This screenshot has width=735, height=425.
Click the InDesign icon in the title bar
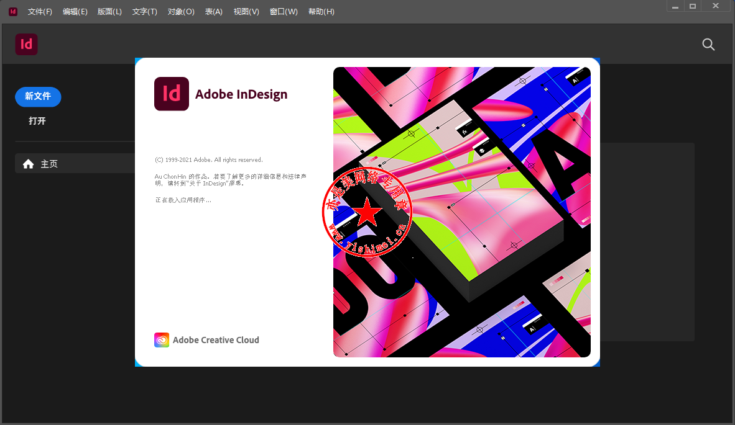pyautogui.click(x=13, y=12)
